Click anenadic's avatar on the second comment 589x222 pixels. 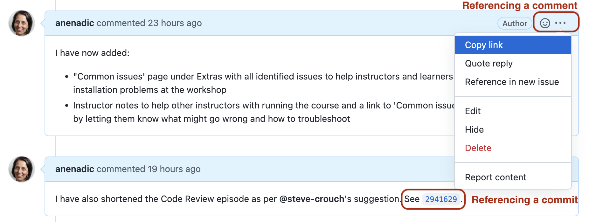[x=21, y=169]
